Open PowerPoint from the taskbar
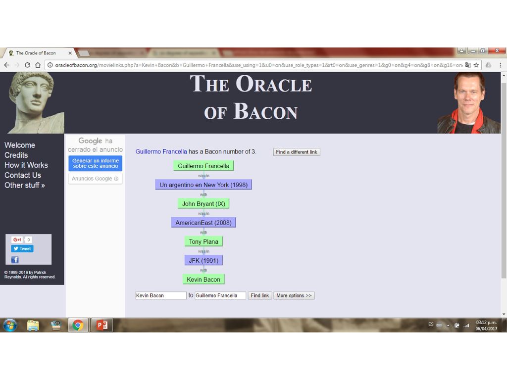The width and height of the screenshot is (507, 380). click(x=102, y=325)
